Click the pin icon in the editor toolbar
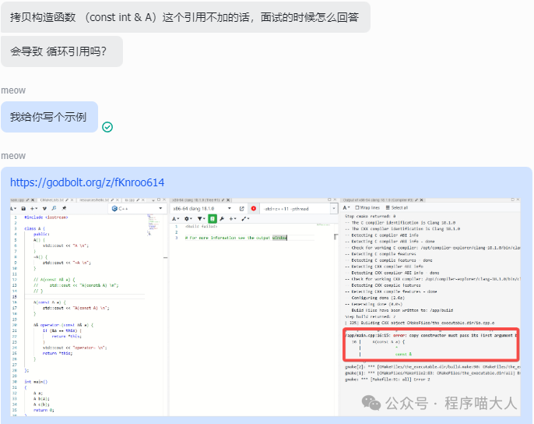534x424 pixels. pyautogui.click(x=64, y=208)
